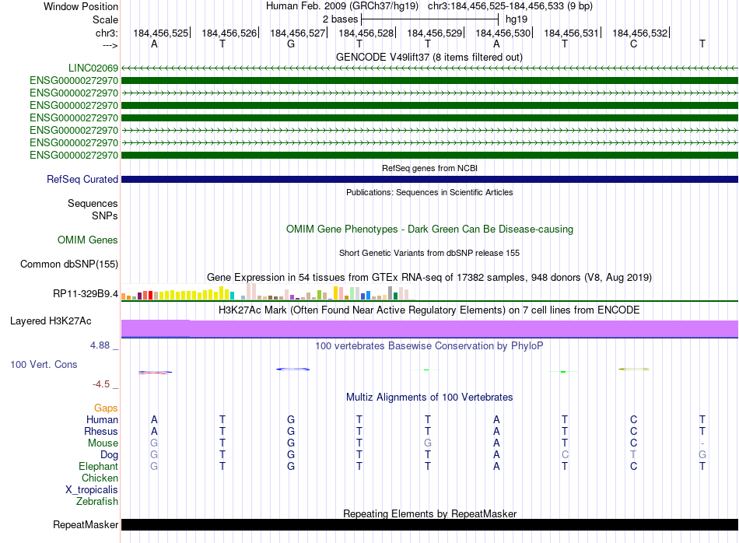Open OMIM Gene Phenotypes track title
739x543 pixels.
[429, 229]
